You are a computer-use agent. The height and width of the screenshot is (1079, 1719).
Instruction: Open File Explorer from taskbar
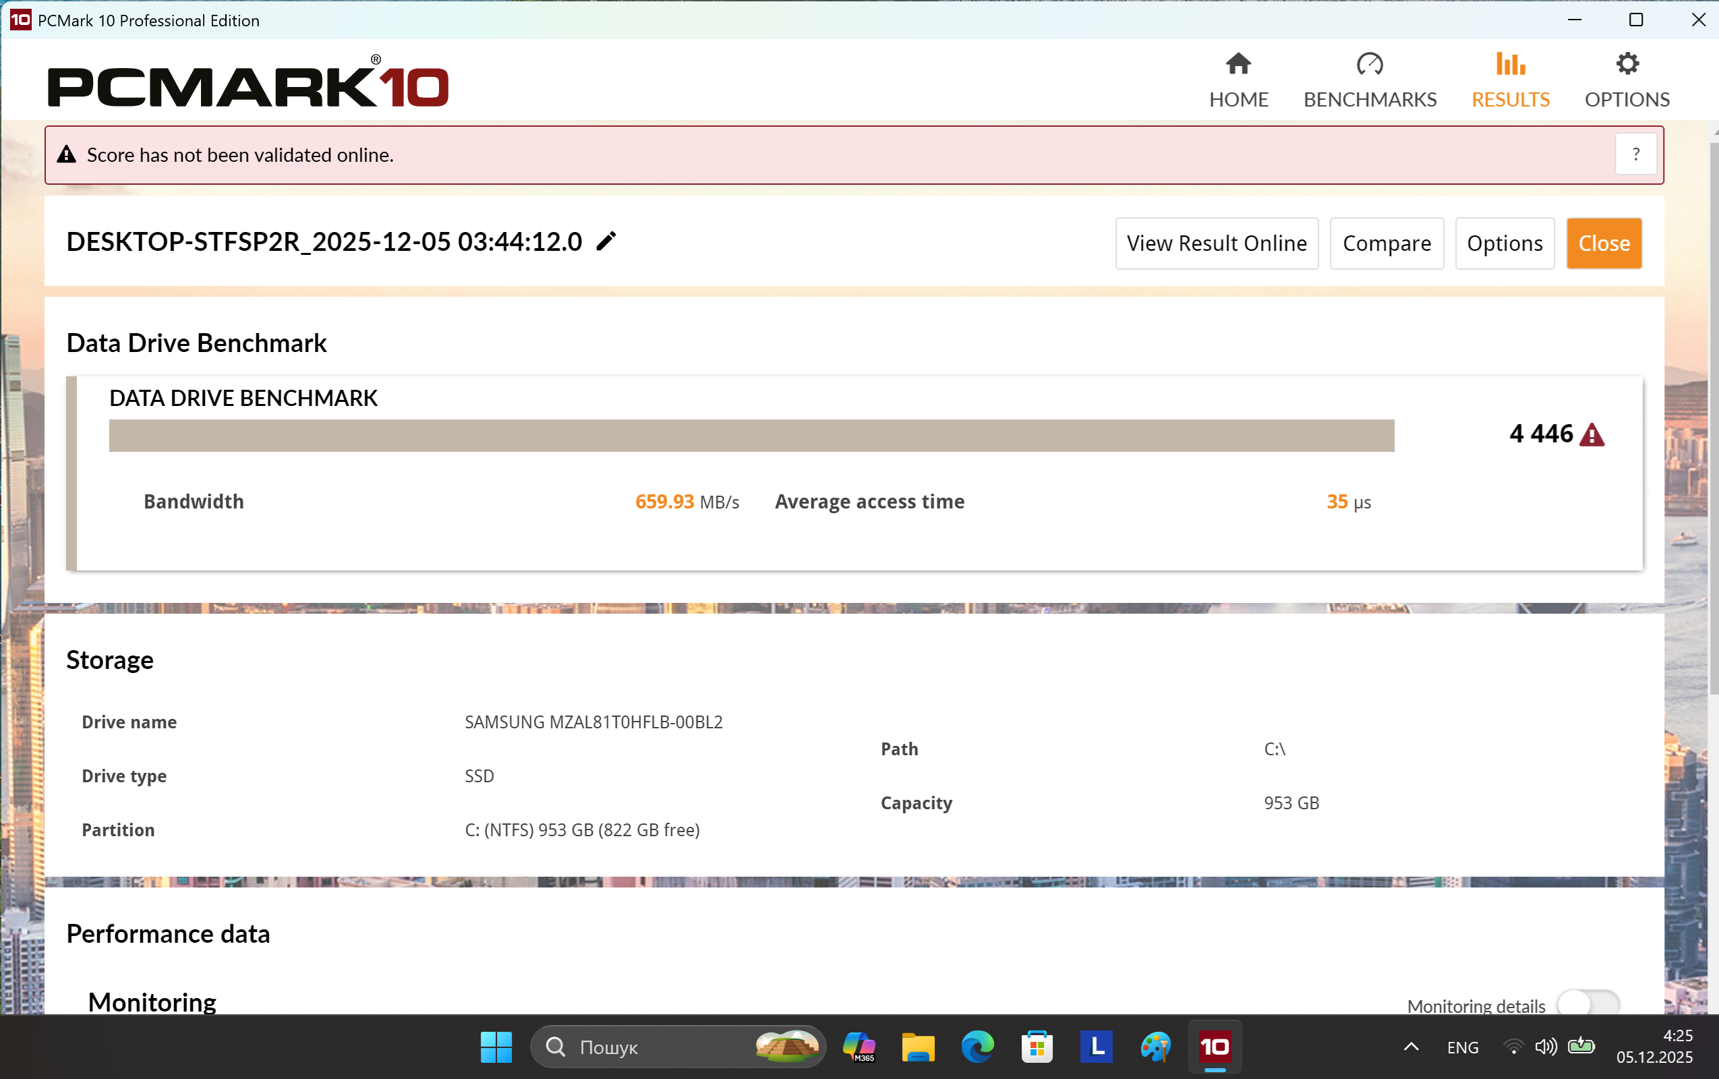(x=918, y=1047)
